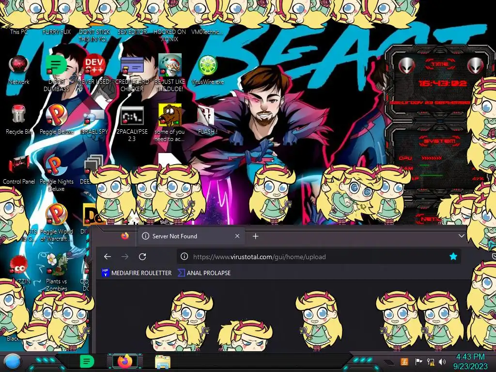Click the orange Java tray icon
The width and height of the screenshot is (496, 372).
404,361
